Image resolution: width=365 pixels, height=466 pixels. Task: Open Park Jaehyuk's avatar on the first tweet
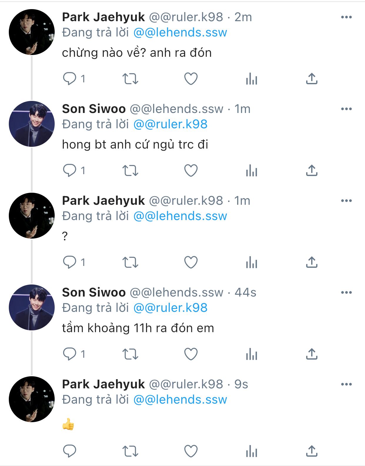tap(32, 32)
